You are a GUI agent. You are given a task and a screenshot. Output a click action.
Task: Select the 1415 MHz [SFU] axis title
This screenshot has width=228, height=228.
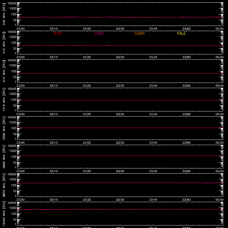(x=4, y=99)
